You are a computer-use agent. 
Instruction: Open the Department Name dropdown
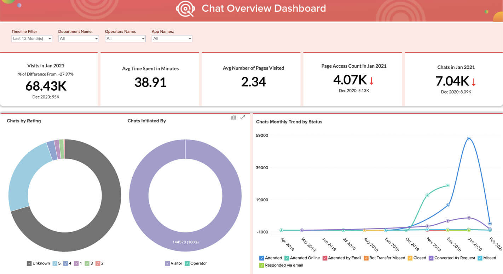tap(79, 38)
